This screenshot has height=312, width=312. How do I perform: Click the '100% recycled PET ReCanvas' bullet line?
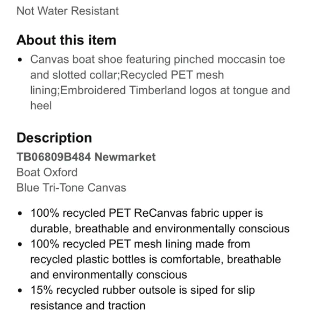click(147, 213)
